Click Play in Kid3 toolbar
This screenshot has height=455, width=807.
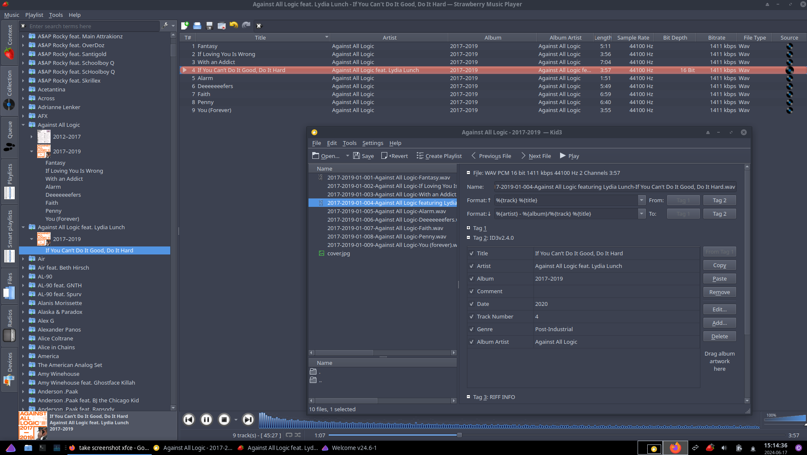(x=569, y=156)
